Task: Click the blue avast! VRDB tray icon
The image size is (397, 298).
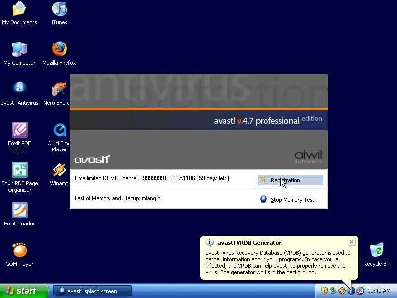Action: [351, 291]
